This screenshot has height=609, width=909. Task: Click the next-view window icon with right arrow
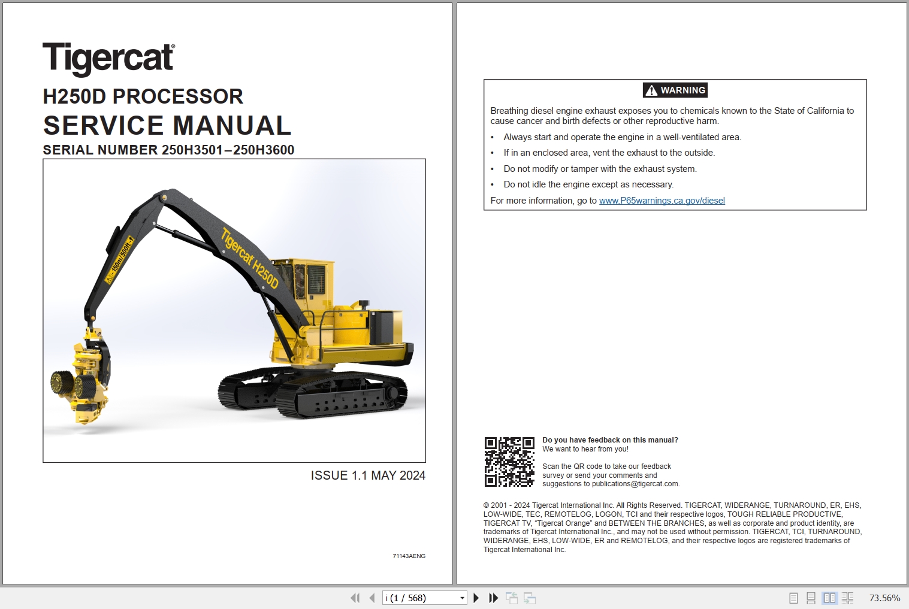tap(530, 598)
